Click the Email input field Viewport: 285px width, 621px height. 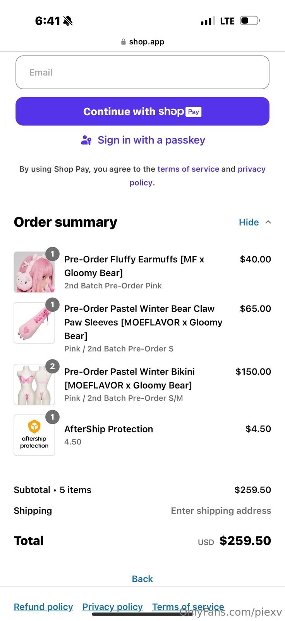coord(142,73)
